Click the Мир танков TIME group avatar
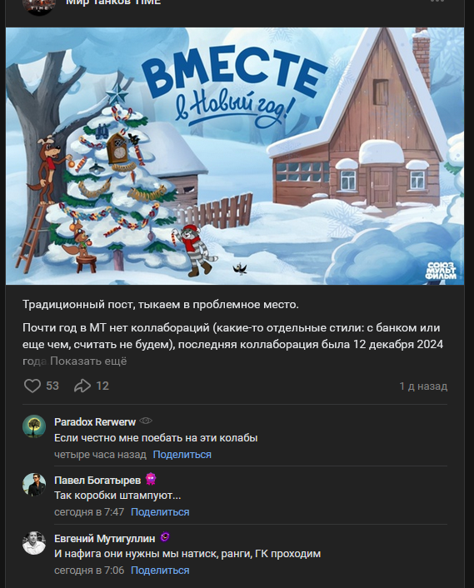Image resolution: width=474 pixels, height=588 pixels. (39, 6)
